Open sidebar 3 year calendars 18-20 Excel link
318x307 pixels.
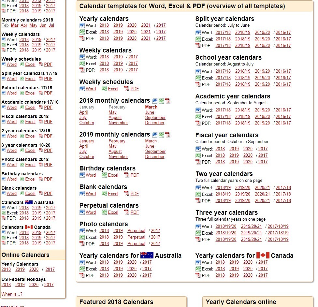[30, 151]
